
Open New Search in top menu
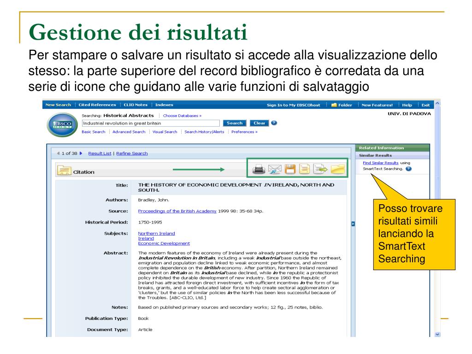[58, 105]
